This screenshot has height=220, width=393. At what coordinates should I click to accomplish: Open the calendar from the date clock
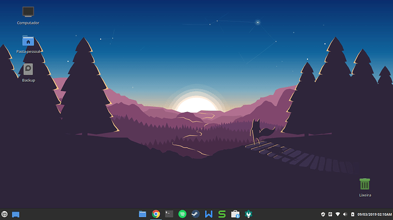pos(374,214)
